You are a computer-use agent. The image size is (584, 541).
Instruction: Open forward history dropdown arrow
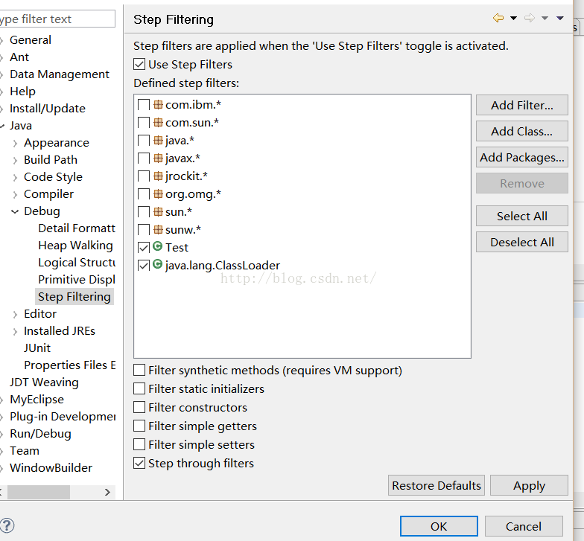click(545, 18)
